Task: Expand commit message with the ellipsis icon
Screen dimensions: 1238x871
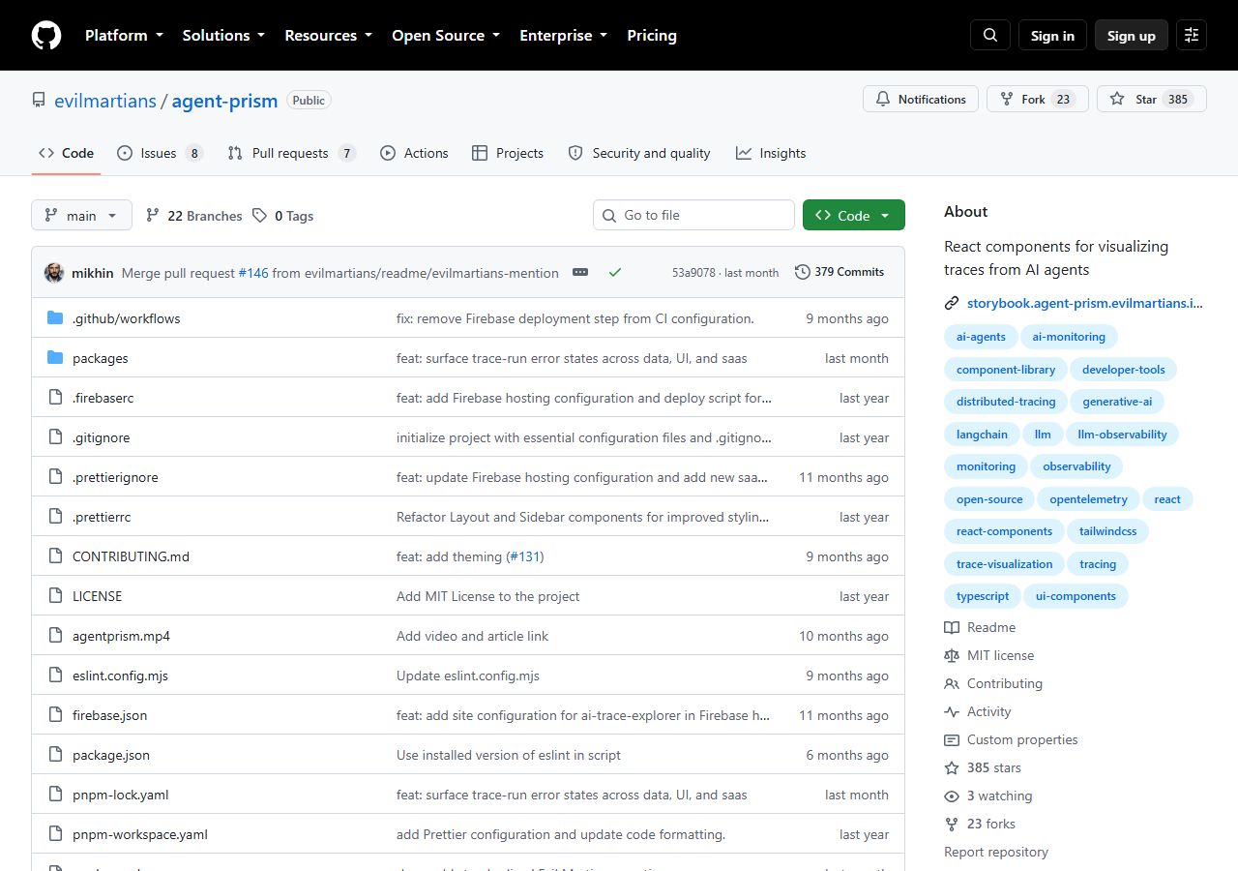Action: coord(580,272)
